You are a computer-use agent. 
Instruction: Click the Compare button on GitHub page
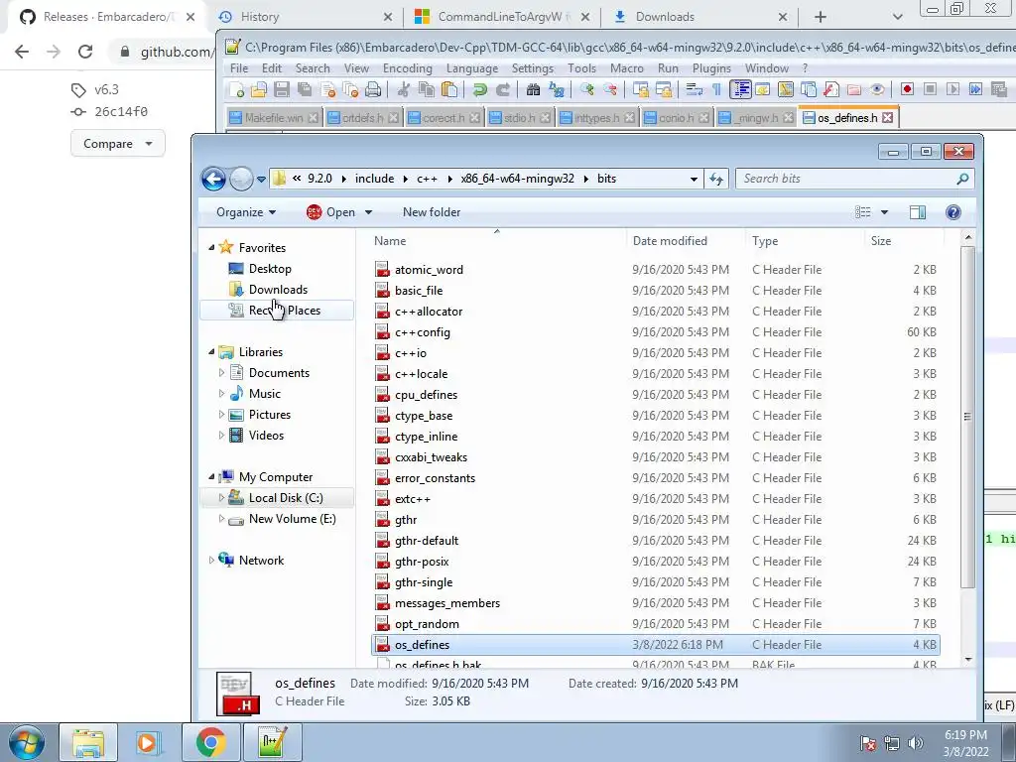pos(117,144)
